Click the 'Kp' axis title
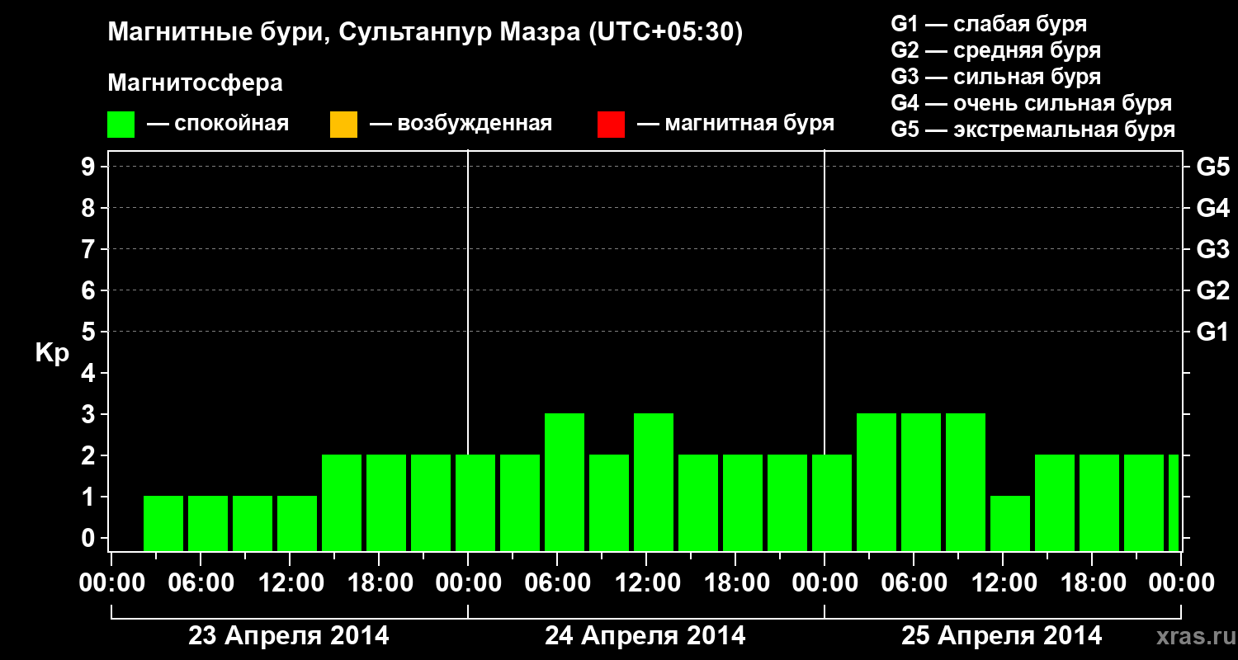Screen dimensions: 1238x660 [x=52, y=353]
